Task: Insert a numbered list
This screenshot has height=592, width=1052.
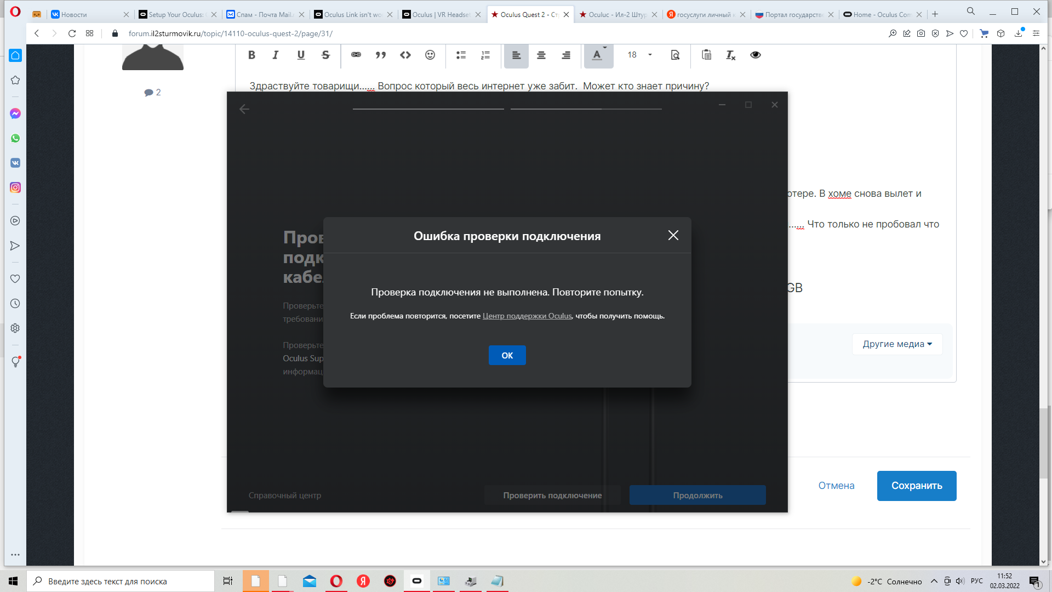Action: click(x=485, y=55)
